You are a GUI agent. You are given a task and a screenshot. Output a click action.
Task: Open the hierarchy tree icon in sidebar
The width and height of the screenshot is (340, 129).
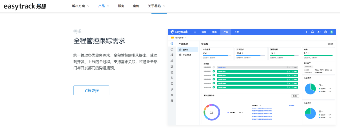[172, 66]
